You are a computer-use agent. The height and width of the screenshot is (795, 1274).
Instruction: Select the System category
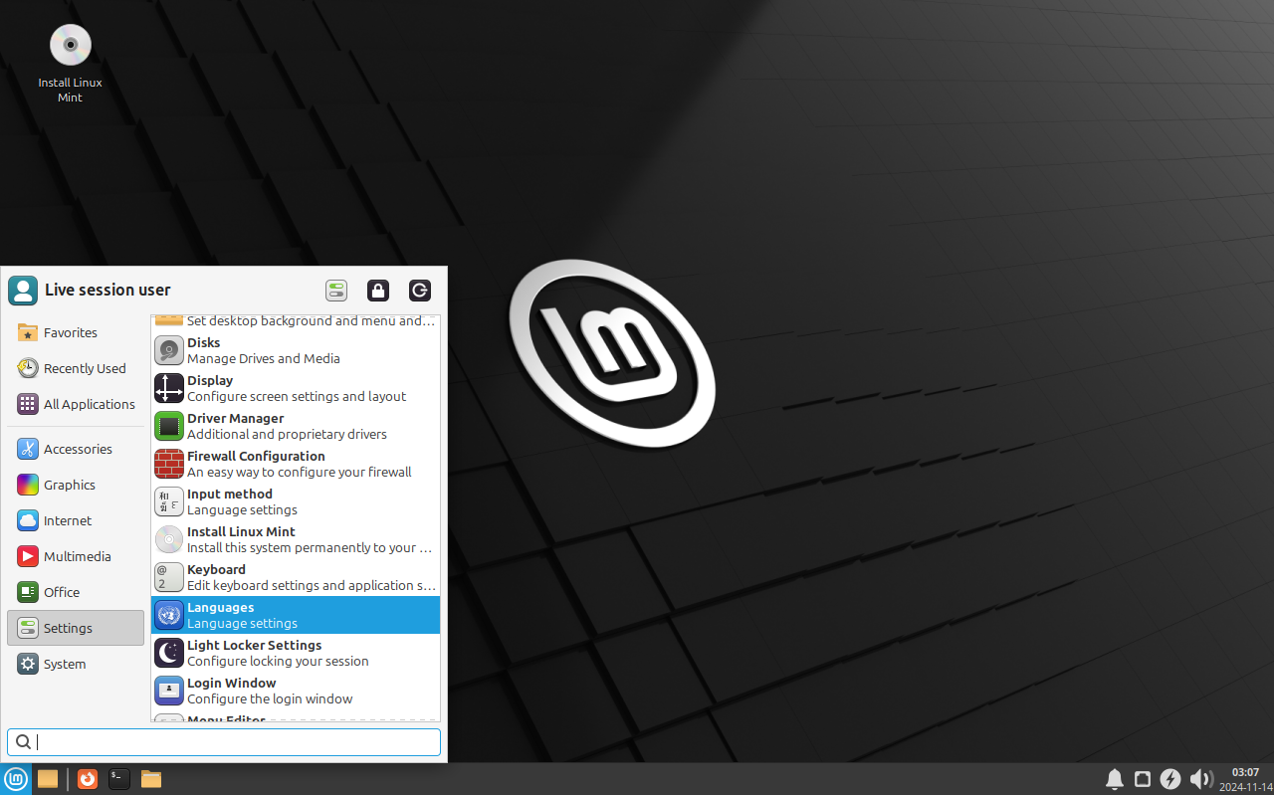click(76, 664)
